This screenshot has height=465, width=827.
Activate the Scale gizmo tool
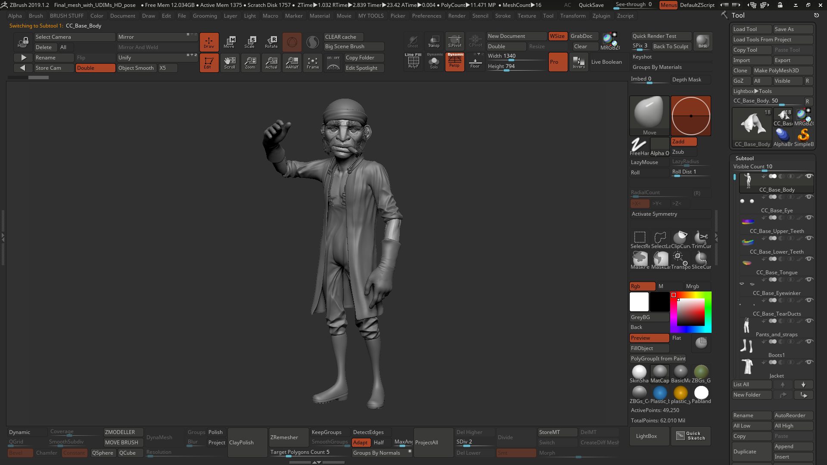click(x=250, y=42)
